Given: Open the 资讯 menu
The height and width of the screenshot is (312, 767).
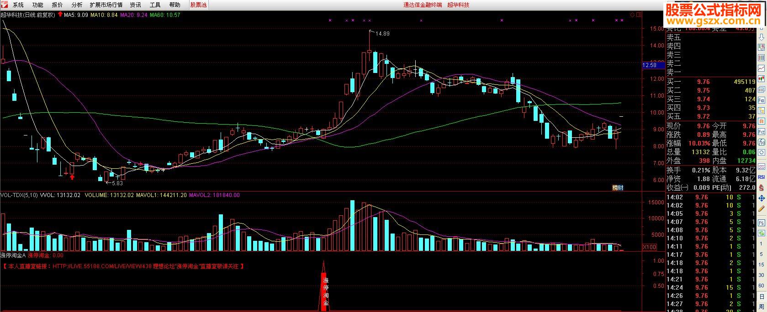Looking at the screenshot, I should 135,5.
